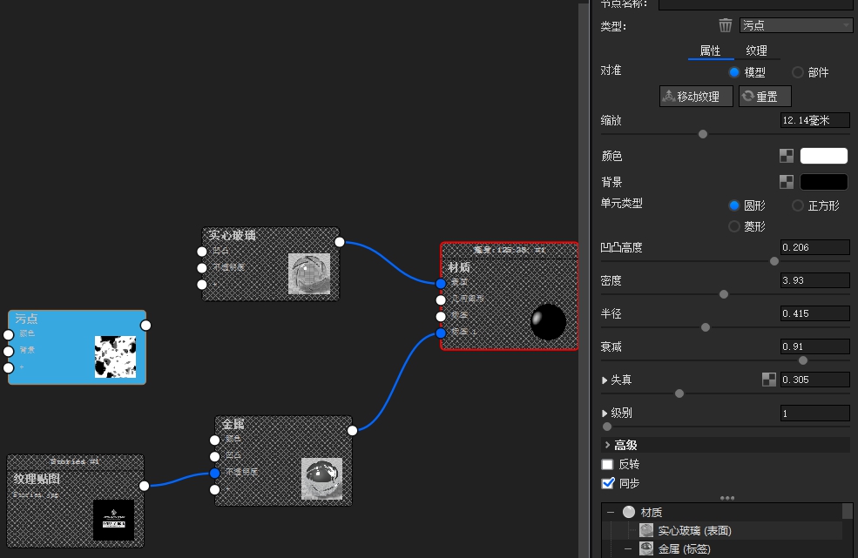Click the black sphere preview in the 材质 node
858x558 pixels.
pos(548,322)
